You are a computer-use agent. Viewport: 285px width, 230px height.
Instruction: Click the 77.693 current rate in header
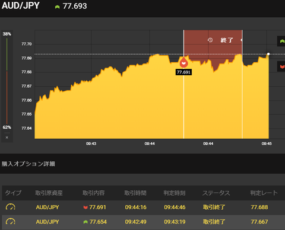[75, 6]
